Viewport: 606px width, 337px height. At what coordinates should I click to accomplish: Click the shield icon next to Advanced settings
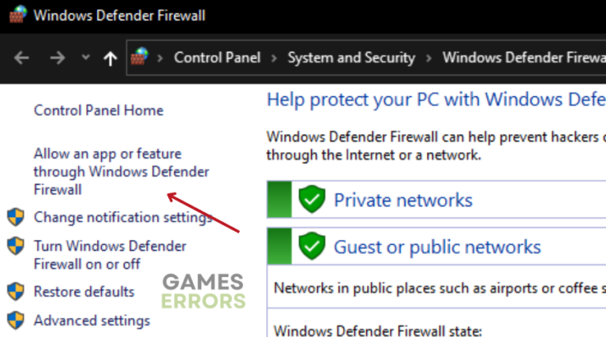pyautogui.click(x=16, y=320)
